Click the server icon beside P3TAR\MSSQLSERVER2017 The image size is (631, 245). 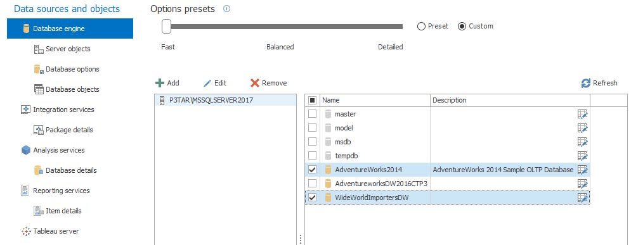pyautogui.click(x=162, y=101)
